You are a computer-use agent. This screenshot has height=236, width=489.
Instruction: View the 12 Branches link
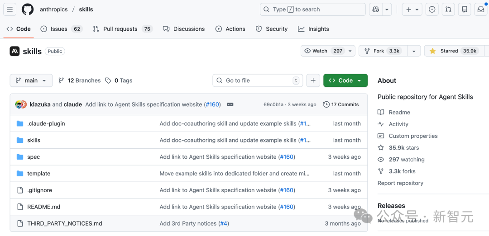[80, 80]
